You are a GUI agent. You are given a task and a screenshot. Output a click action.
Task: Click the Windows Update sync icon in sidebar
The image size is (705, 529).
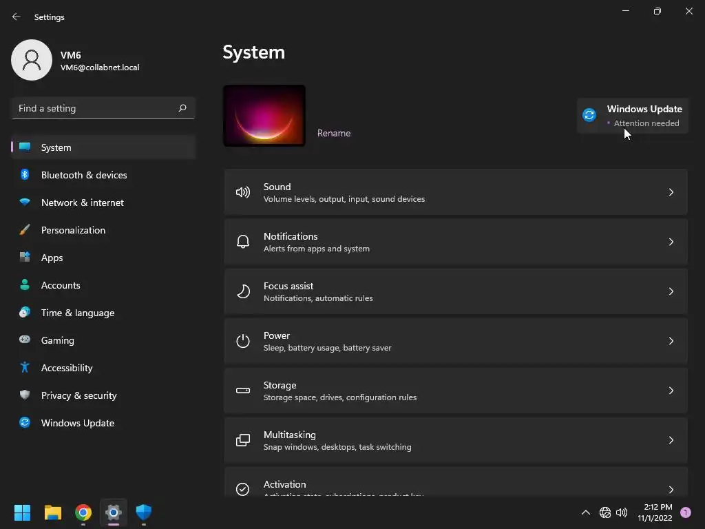click(25, 422)
